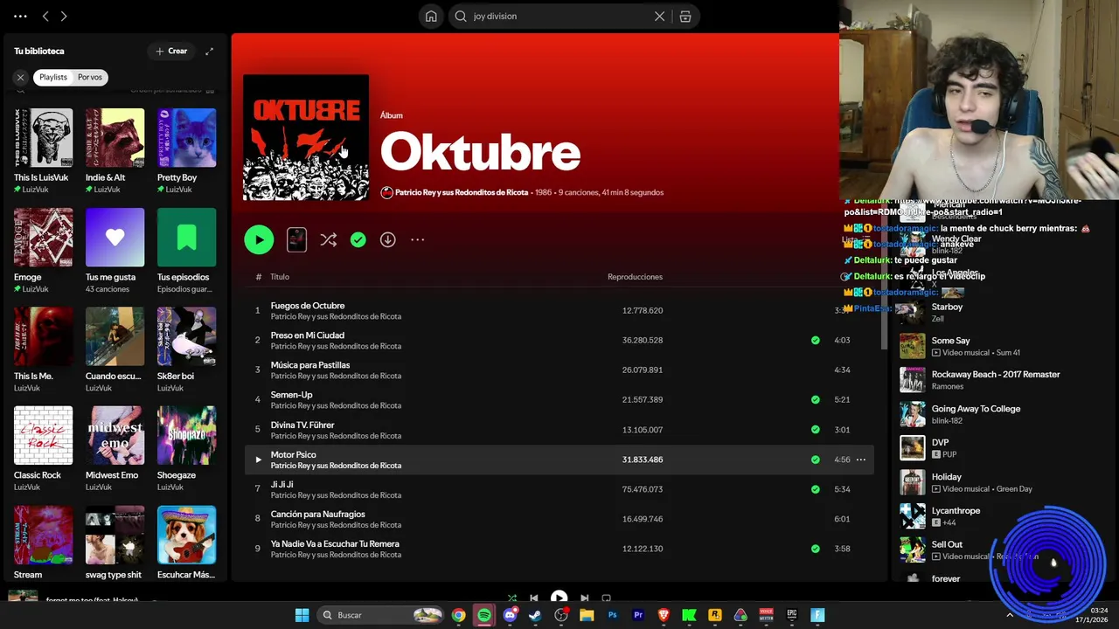Skip to the next track in the player bar
Screen dimensions: 1119x629
click(584, 598)
